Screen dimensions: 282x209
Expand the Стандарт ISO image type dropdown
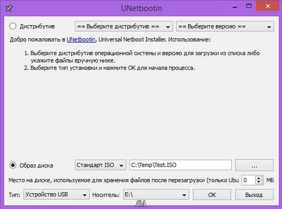point(100,165)
